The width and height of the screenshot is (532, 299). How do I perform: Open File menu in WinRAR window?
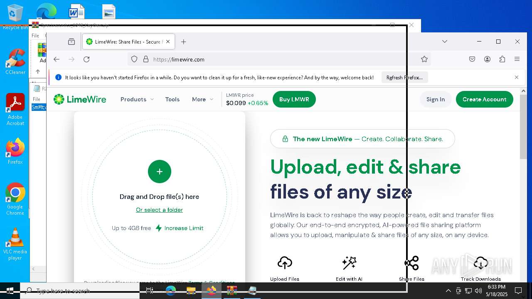[35, 36]
